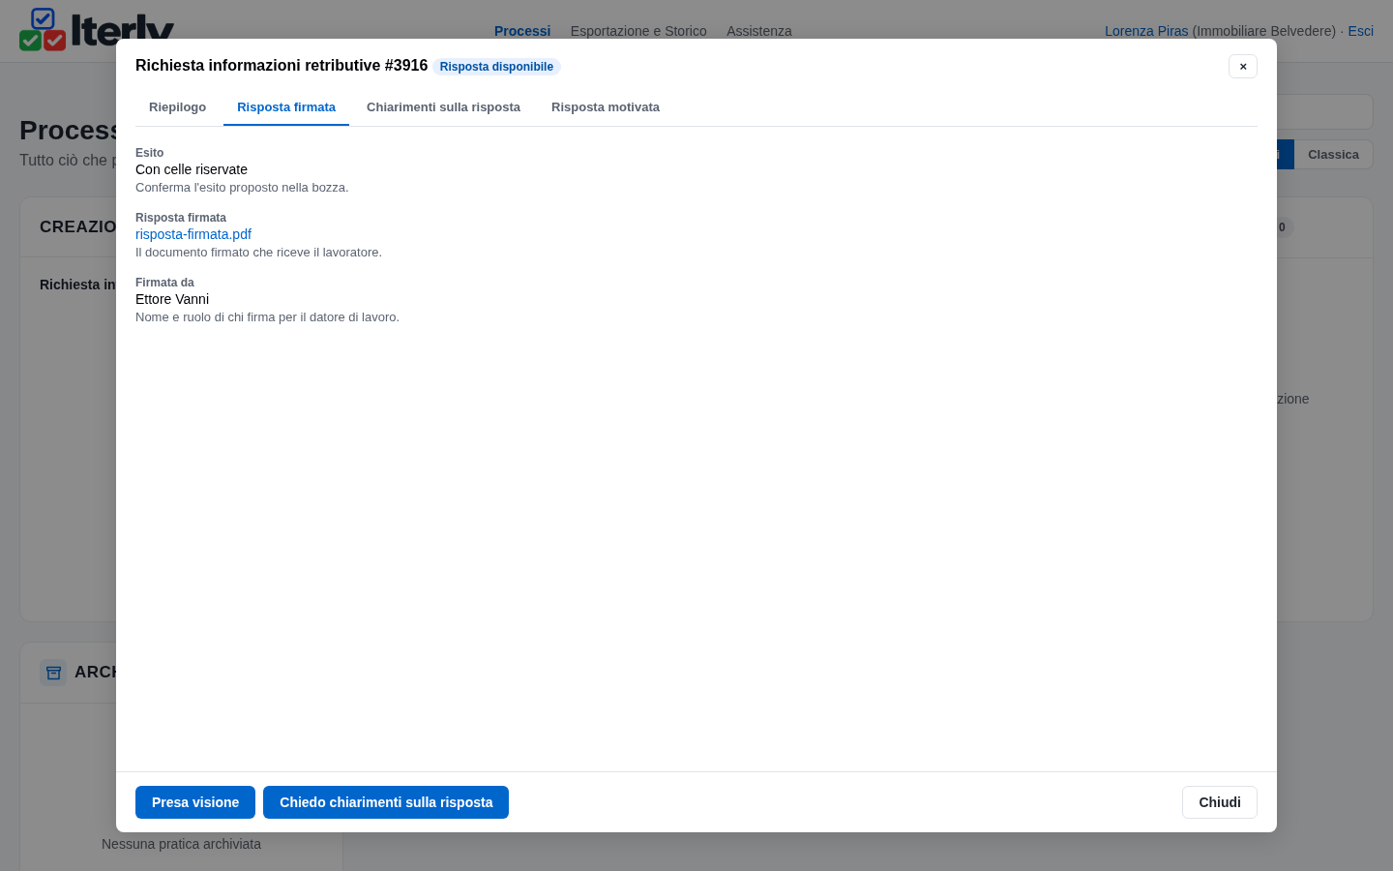The height and width of the screenshot is (871, 1393).
Task: Select the Risposta firmata tab
Action: (x=286, y=107)
